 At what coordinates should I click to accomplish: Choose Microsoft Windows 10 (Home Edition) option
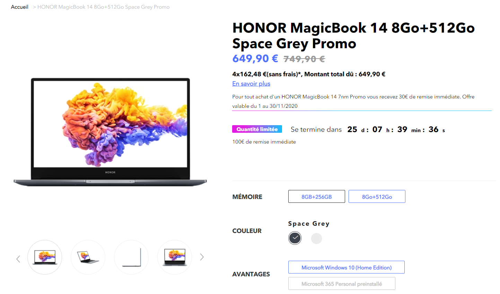347,267
